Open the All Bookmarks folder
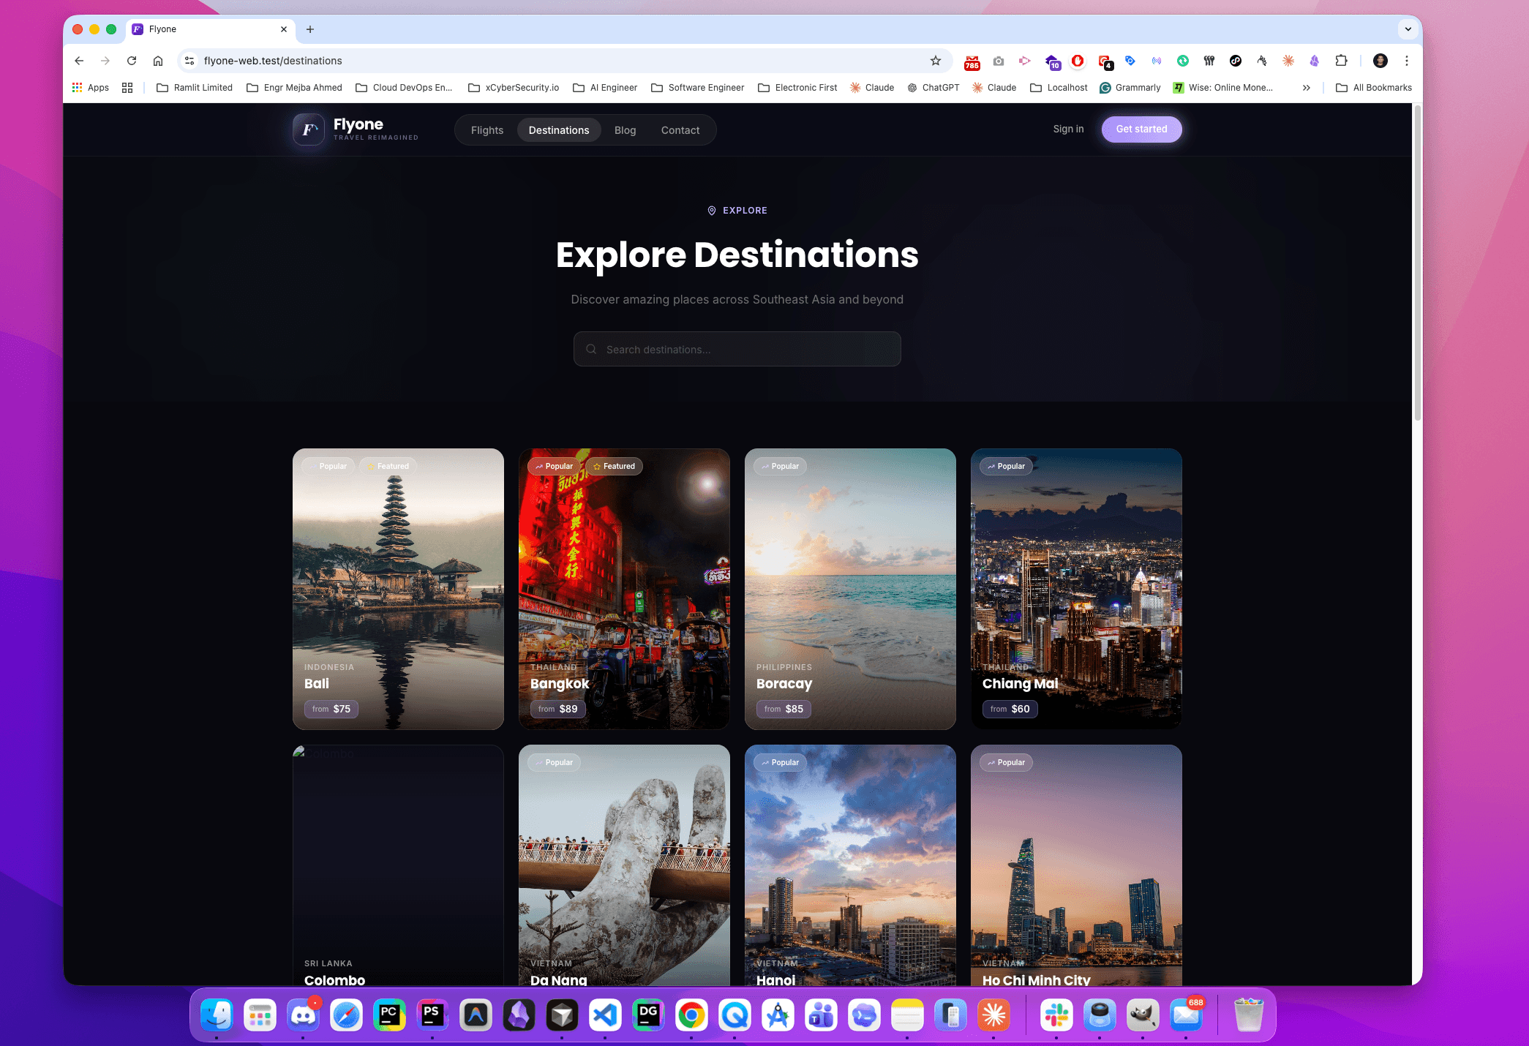 tap(1374, 88)
